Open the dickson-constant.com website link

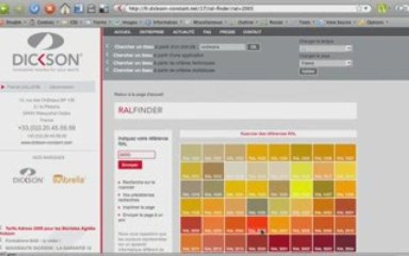pyautogui.click(x=47, y=142)
